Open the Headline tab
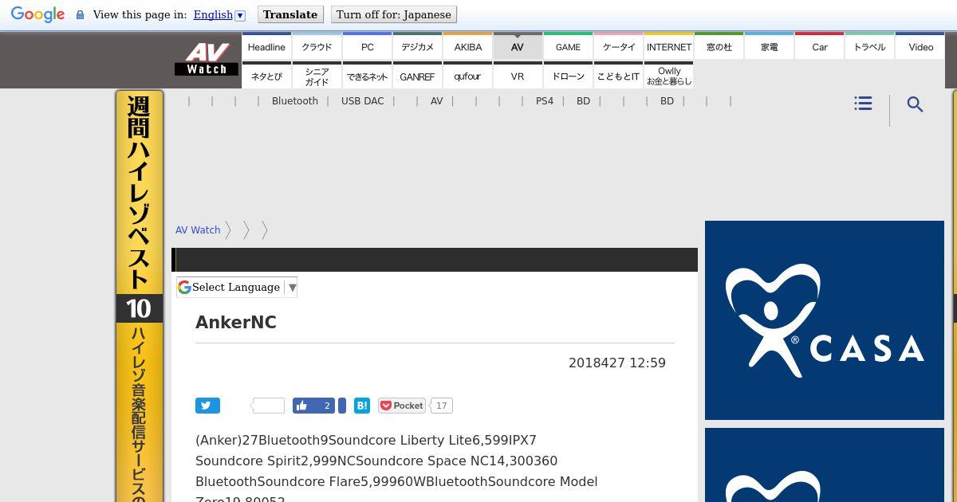The image size is (957, 502). click(266, 46)
